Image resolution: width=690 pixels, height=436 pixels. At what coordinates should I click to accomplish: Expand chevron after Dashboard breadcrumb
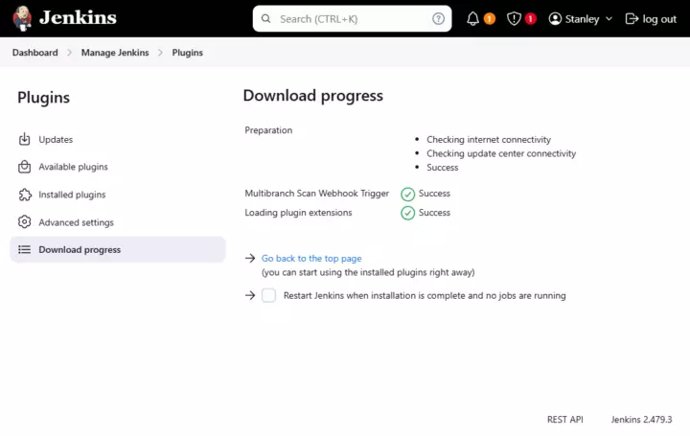pos(69,53)
